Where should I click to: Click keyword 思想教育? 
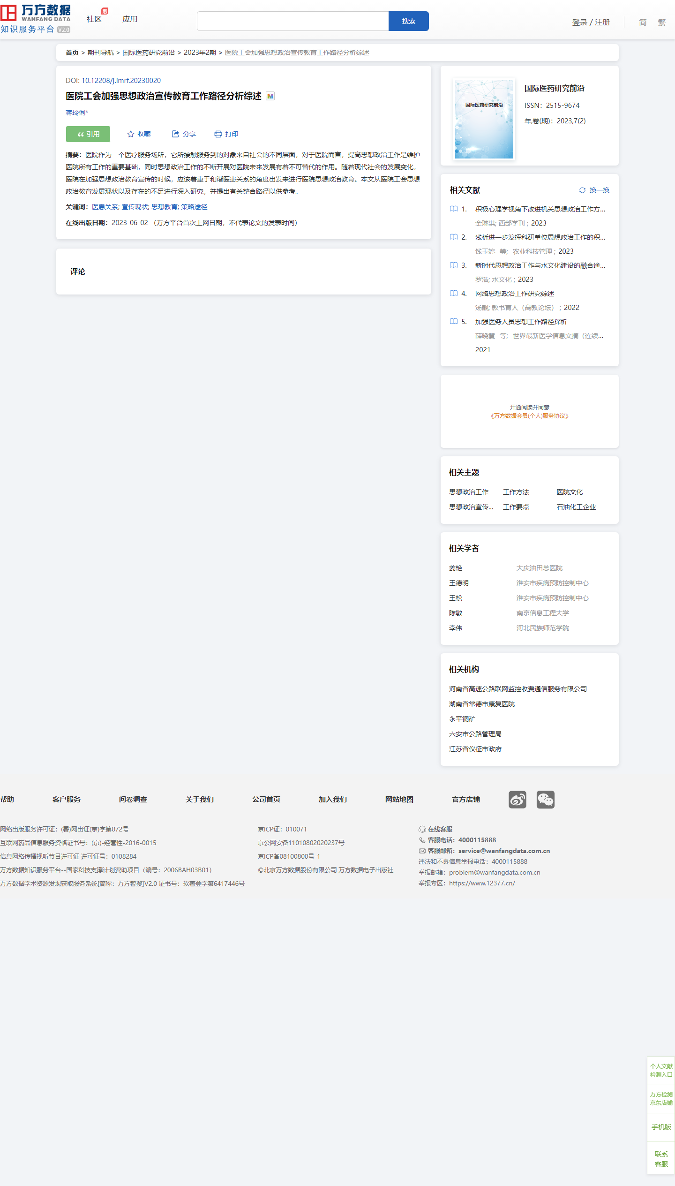point(165,207)
